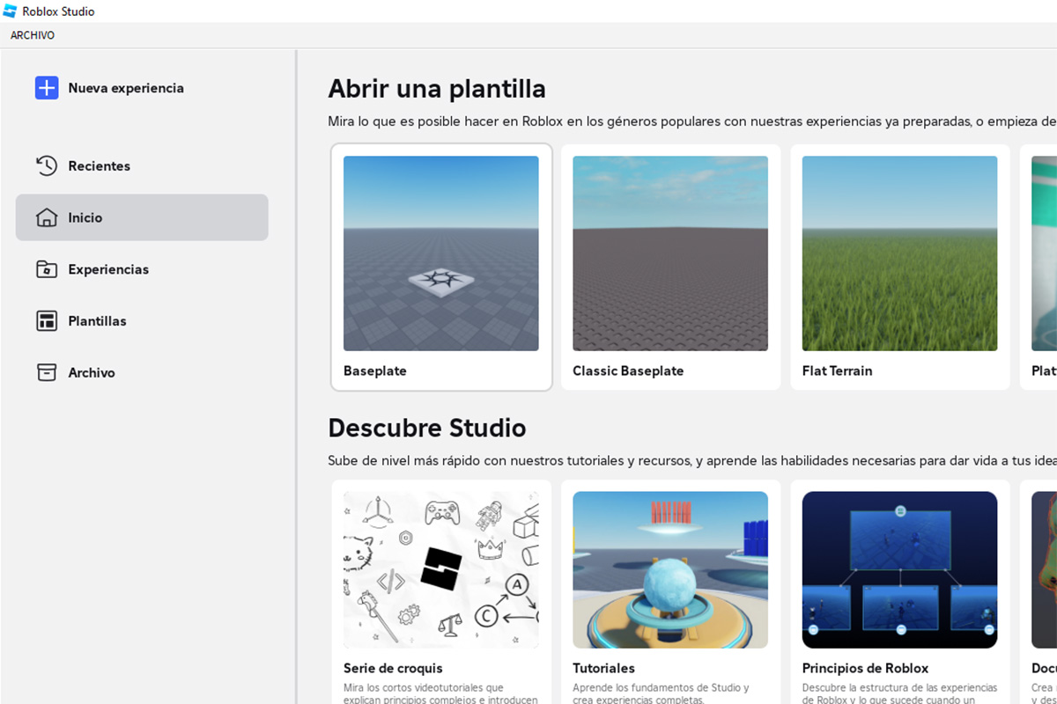Click the Classic Baseplate template name
The width and height of the screenshot is (1057, 704).
tap(628, 370)
